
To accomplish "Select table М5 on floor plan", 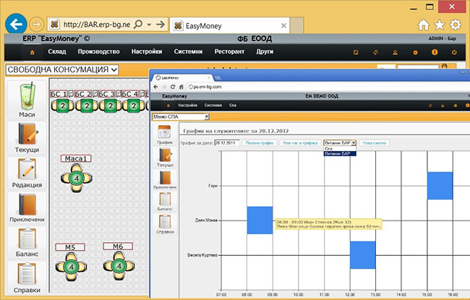I will pyautogui.click(x=71, y=267).
